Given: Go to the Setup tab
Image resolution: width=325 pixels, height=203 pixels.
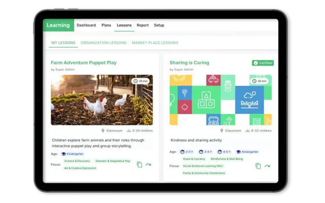Looking at the screenshot, I should click(159, 25).
